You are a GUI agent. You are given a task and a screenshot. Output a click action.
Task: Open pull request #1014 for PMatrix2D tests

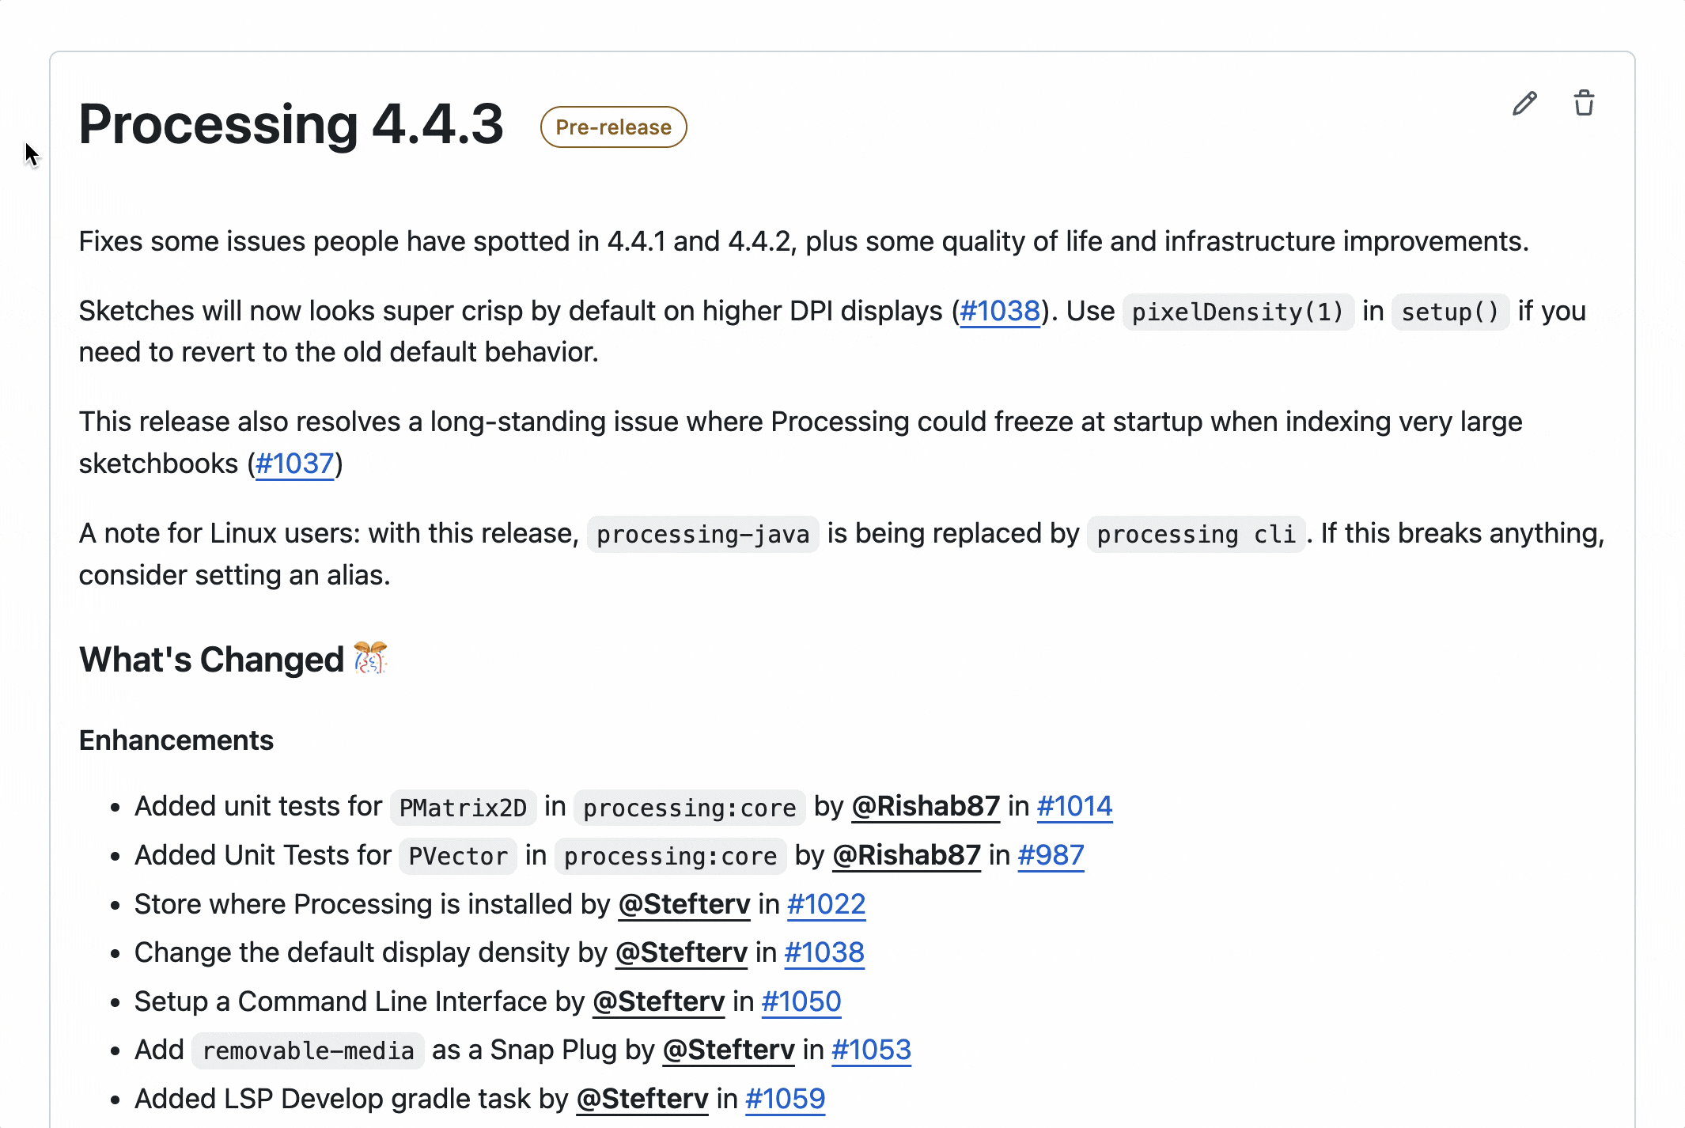click(x=1074, y=806)
